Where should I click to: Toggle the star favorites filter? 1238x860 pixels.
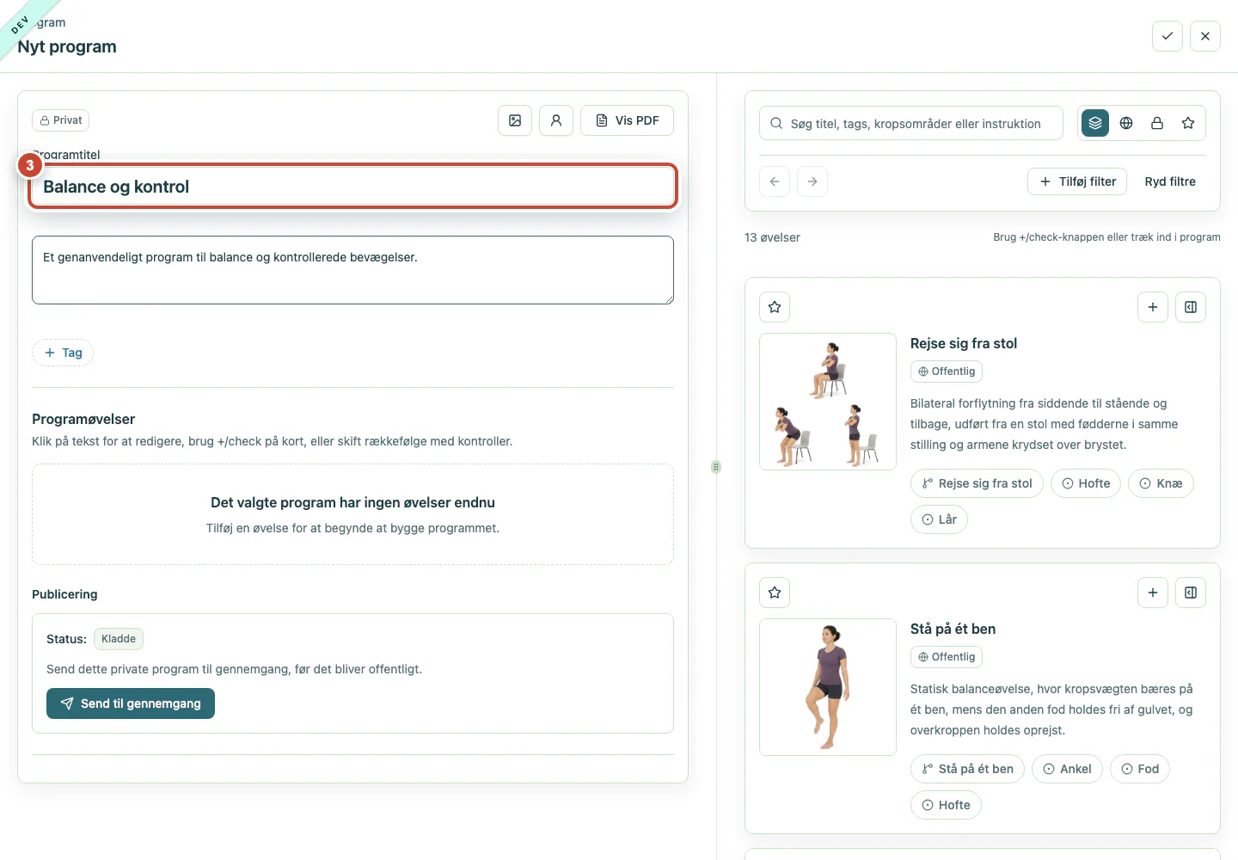1188,123
